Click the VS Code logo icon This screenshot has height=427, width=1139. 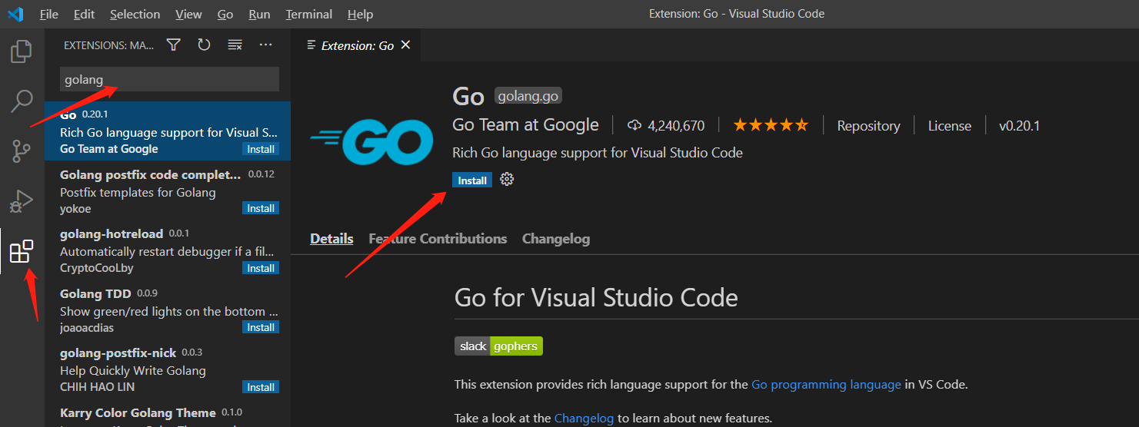pos(15,14)
